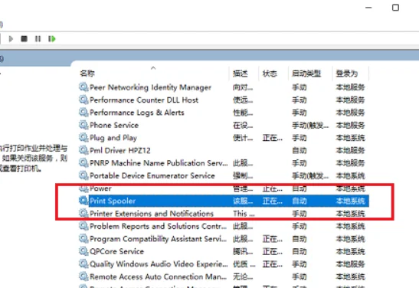Screen dimensions: 419x288
Task: Click the Restart Service icon
Action: (x=51, y=39)
